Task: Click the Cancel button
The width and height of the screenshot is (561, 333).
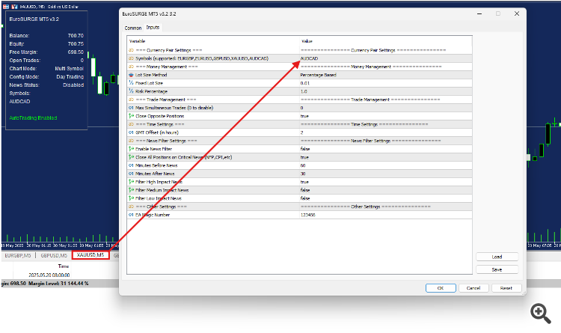Action: coord(473,288)
